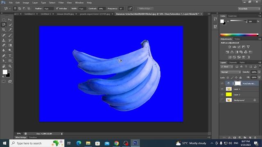Toggle lock all padlock
The image size is (262, 147).
pyautogui.click(x=240, y=78)
